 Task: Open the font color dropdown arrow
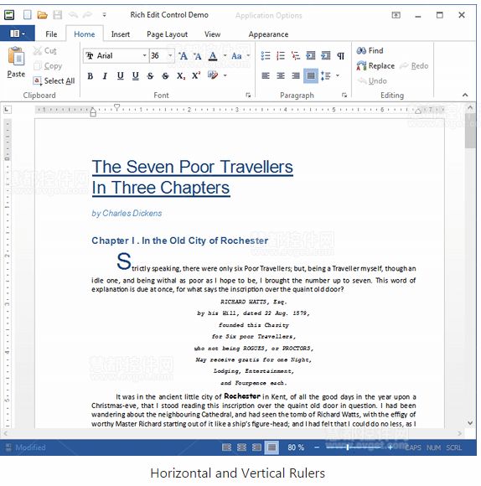coord(225,56)
